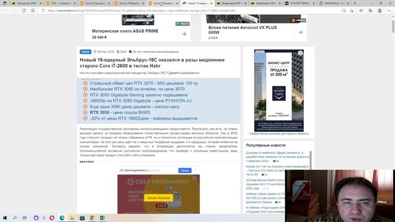395x222 pixels.
Task: Click bullet icon beside Страшный обвал цен
Action: (x=85, y=83)
